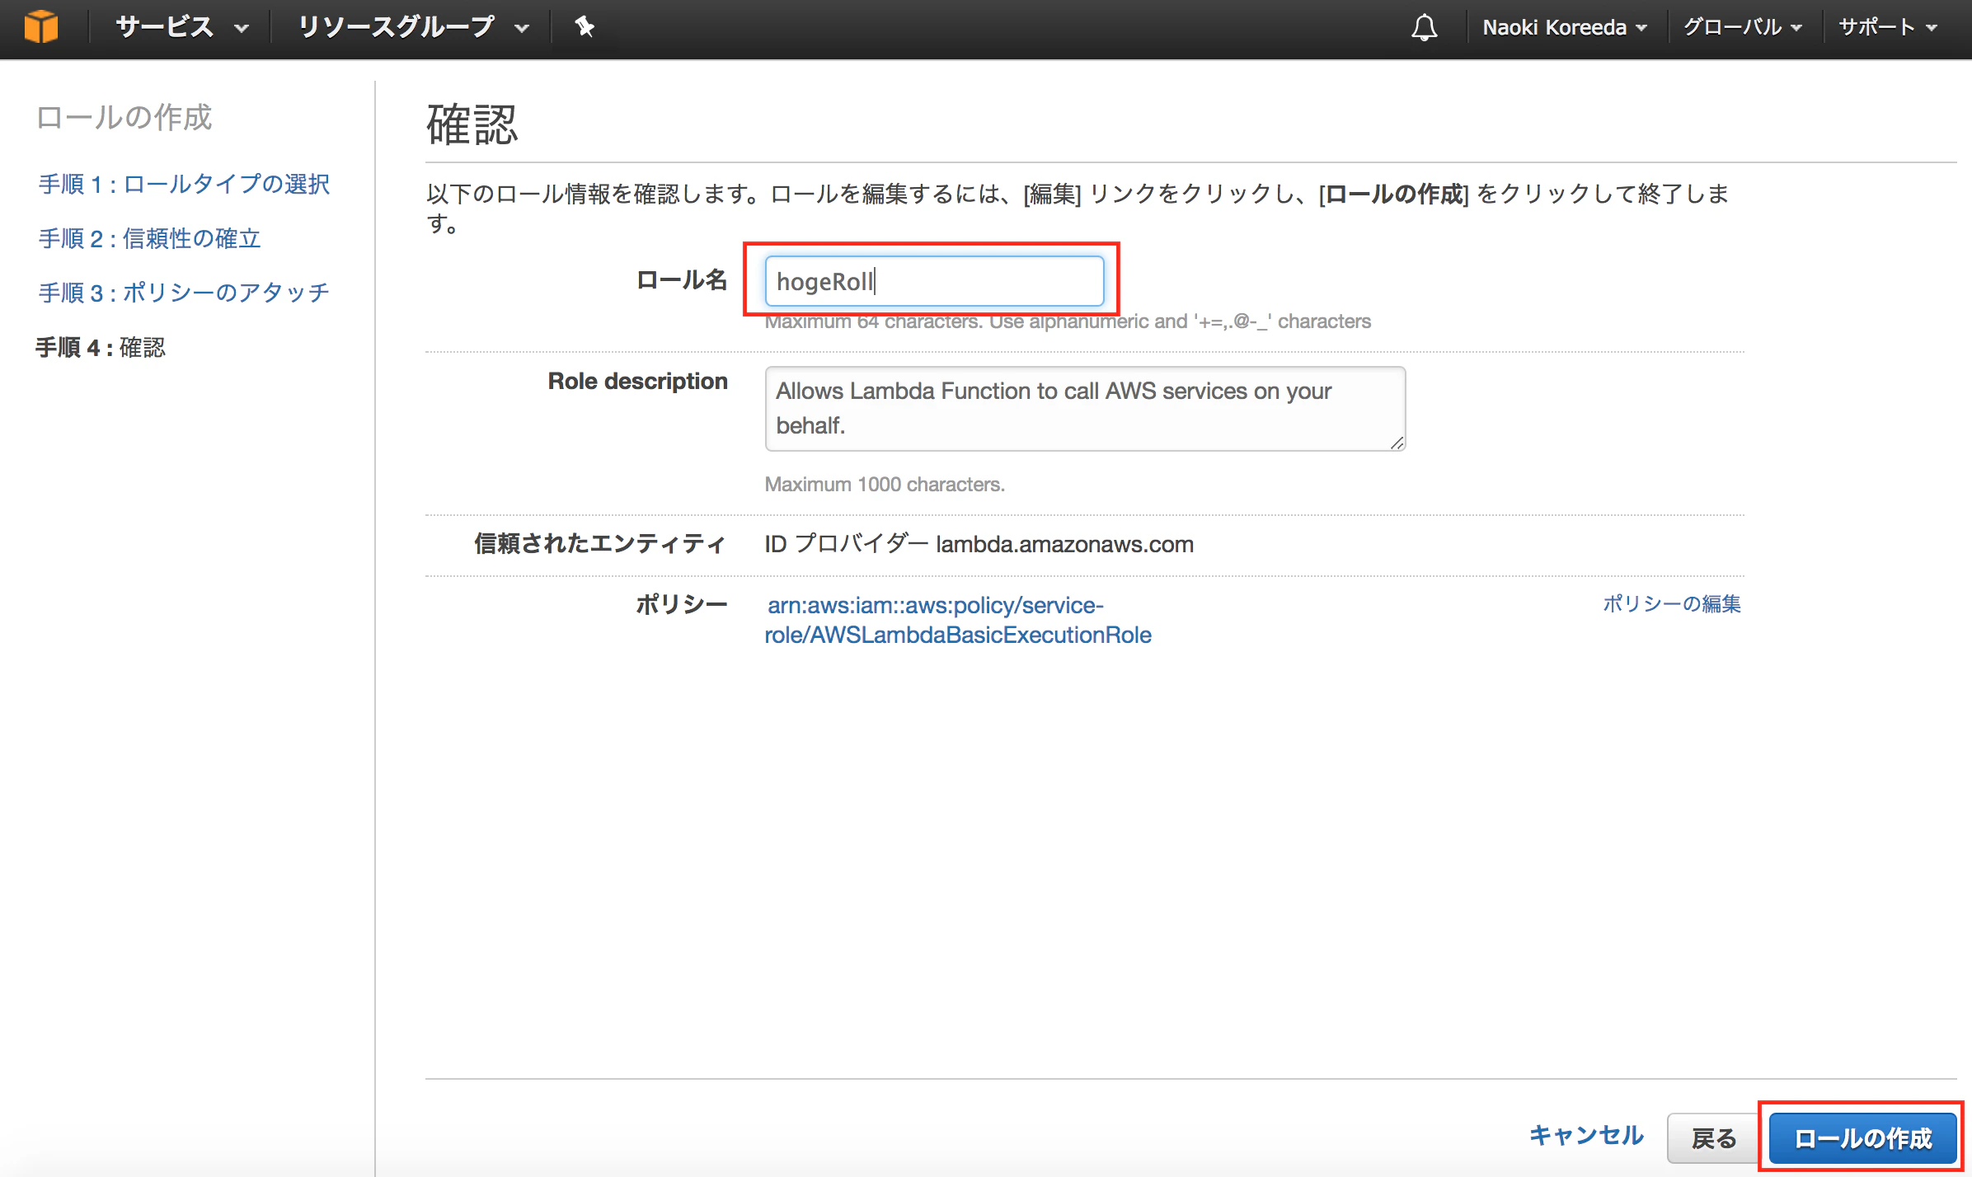Click the lambda.amazonaws.com trusted entity text
The image size is (1972, 1177).
(1064, 544)
